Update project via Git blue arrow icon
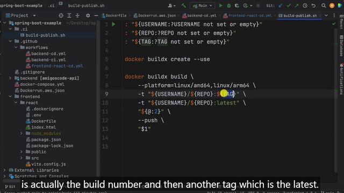The image size is (344, 193). click(281, 6)
